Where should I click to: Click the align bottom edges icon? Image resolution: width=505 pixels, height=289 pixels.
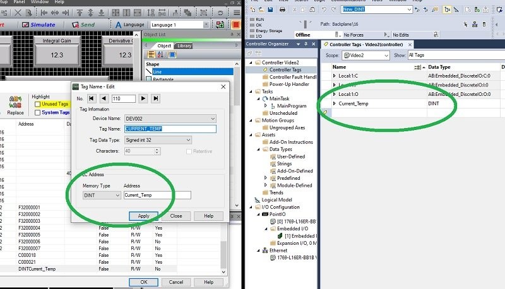(101, 13)
